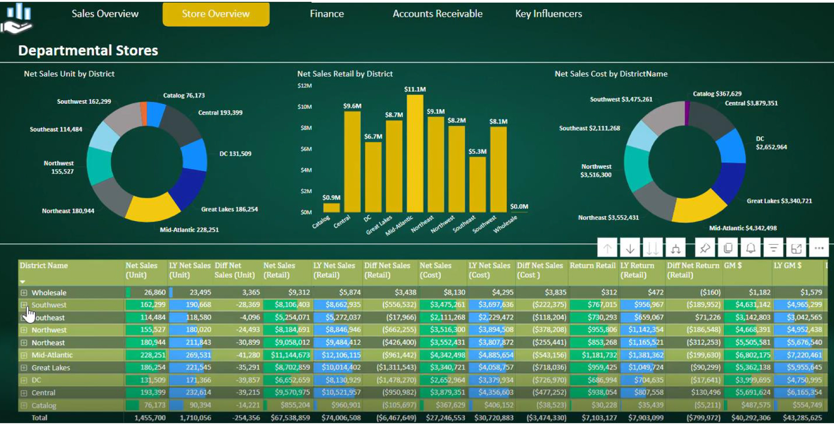This screenshot has width=834, height=425.
Task: Open the visual in focus mode
Action: tap(797, 247)
